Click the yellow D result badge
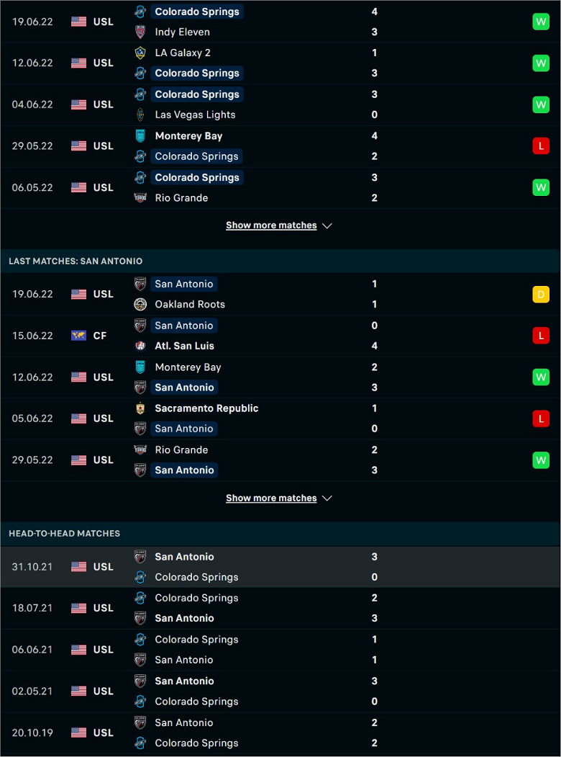Viewport: 561px width, 757px height. pyautogui.click(x=541, y=294)
